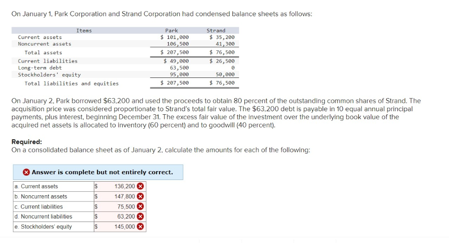
Task: Click the Park column header
Action: click(x=171, y=31)
